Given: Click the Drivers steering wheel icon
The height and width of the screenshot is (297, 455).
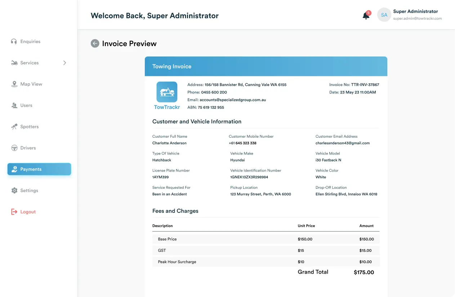Looking at the screenshot, I should point(14,148).
